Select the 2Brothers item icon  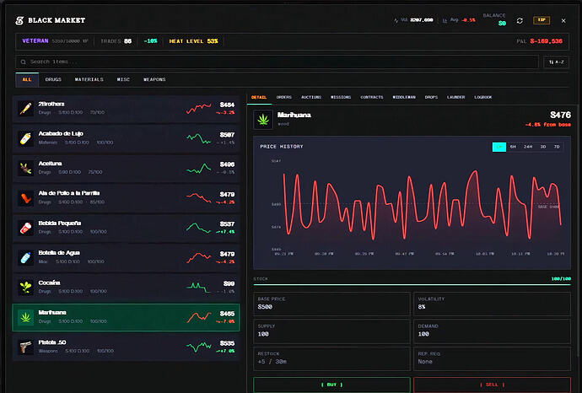pyautogui.click(x=25, y=107)
